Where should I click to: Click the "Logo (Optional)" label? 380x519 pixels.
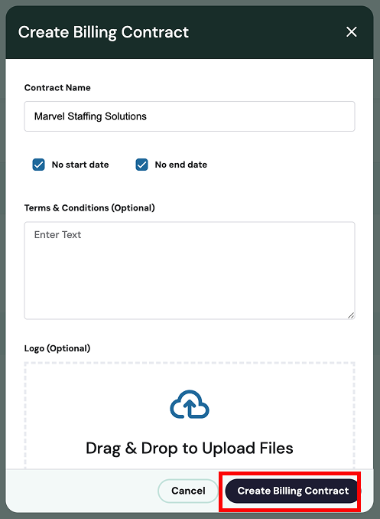(x=57, y=348)
